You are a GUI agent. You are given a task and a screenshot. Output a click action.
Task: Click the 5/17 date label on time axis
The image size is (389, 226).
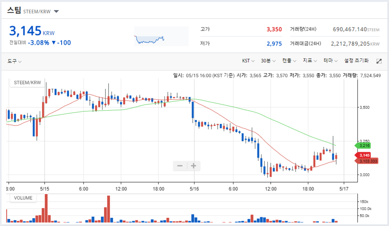(x=344, y=189)
